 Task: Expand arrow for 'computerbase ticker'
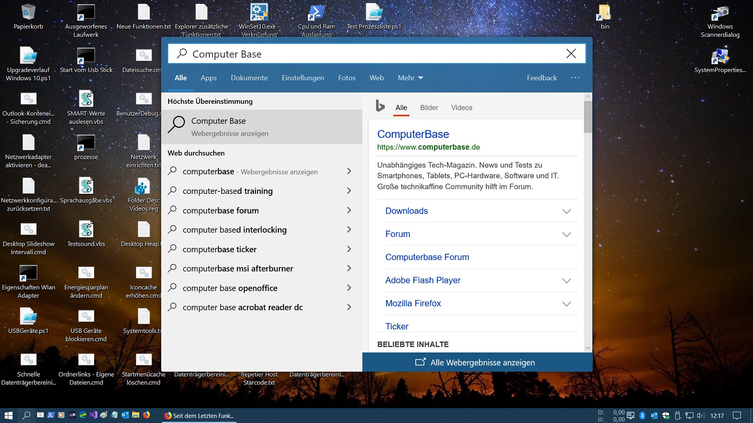tap(349, 249)
